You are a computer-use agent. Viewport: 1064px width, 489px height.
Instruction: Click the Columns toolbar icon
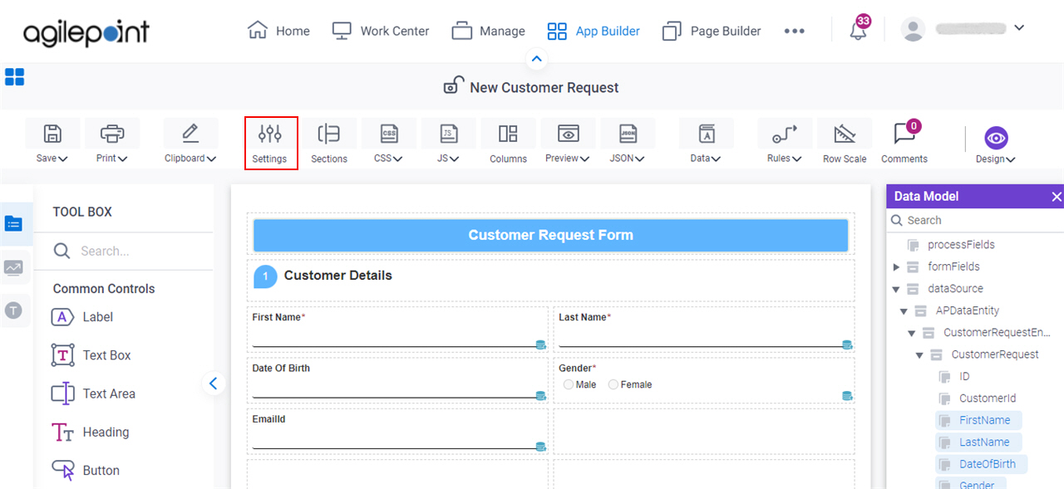point(508,134)
